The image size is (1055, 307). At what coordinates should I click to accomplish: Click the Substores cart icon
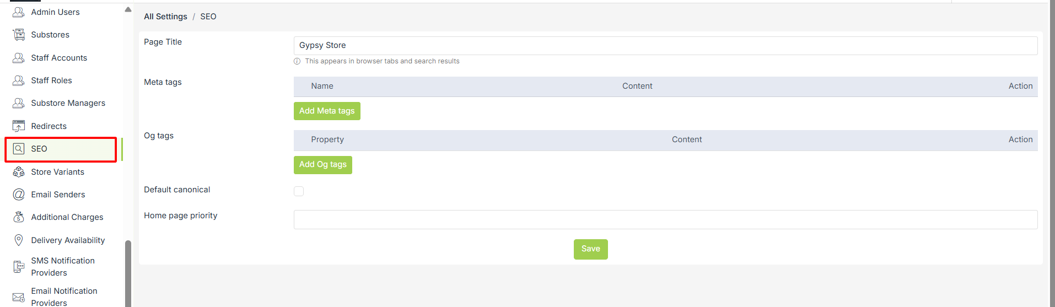click(19, 35)
